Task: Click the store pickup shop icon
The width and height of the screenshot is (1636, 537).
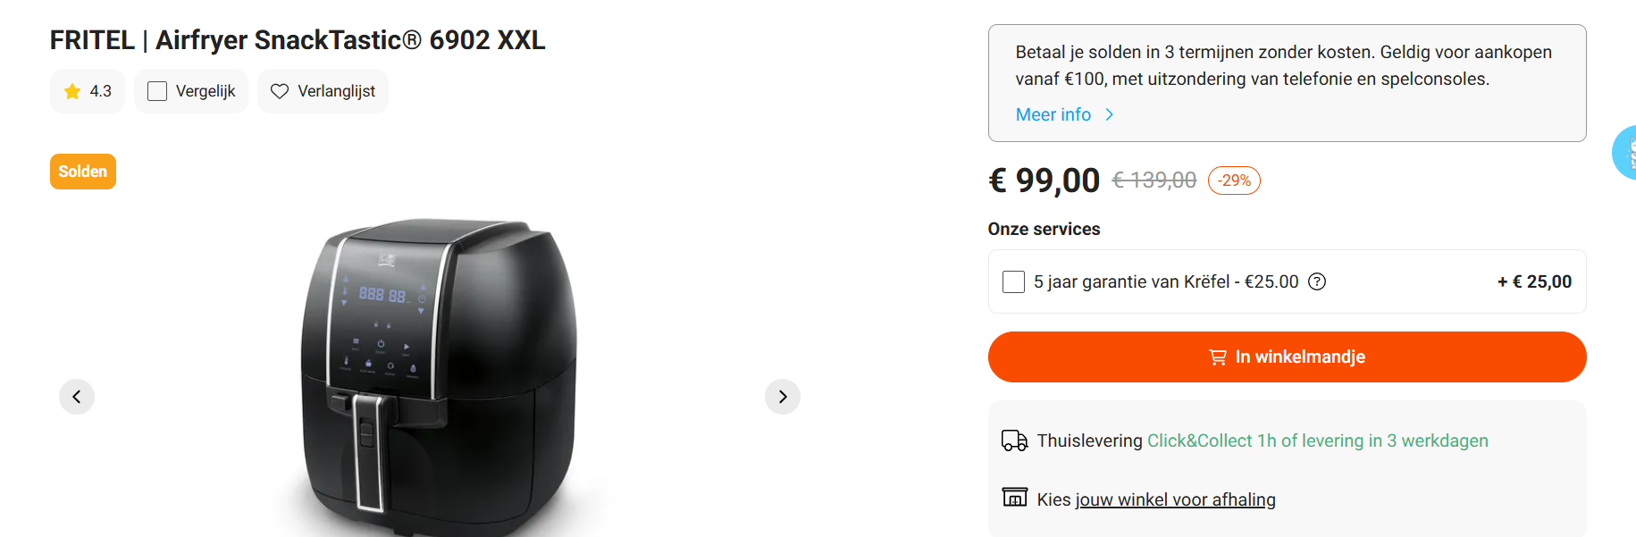Action: click(1014, 498)
